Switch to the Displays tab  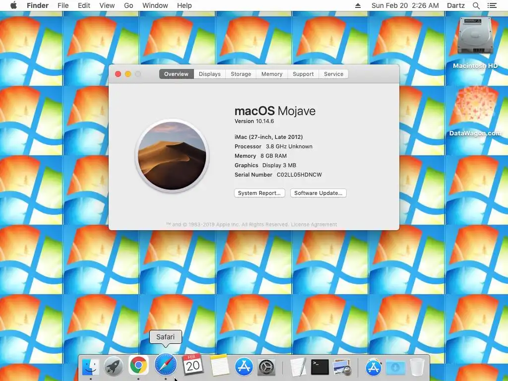pos(210,74)
